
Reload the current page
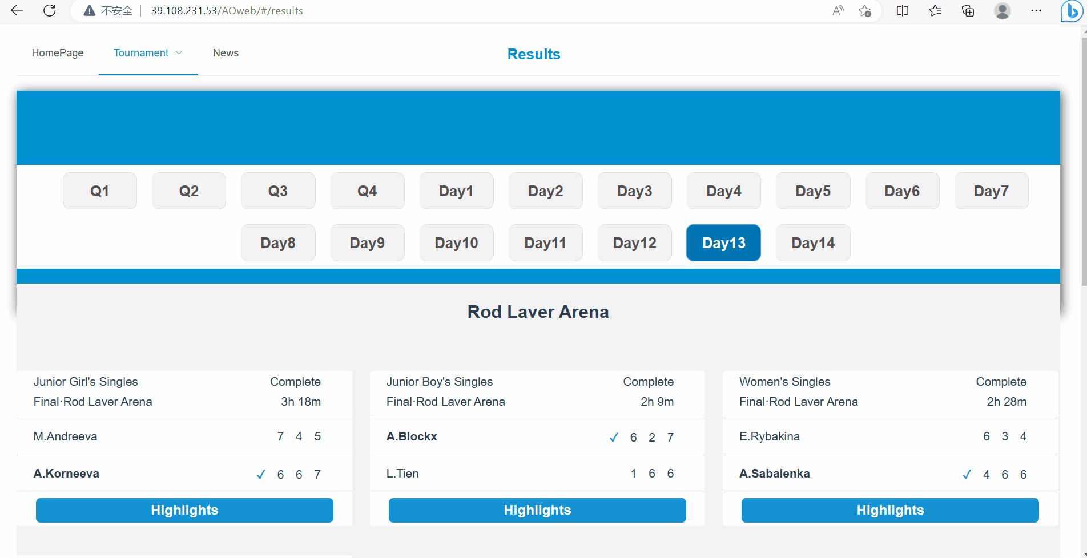[x=50, y=10]
